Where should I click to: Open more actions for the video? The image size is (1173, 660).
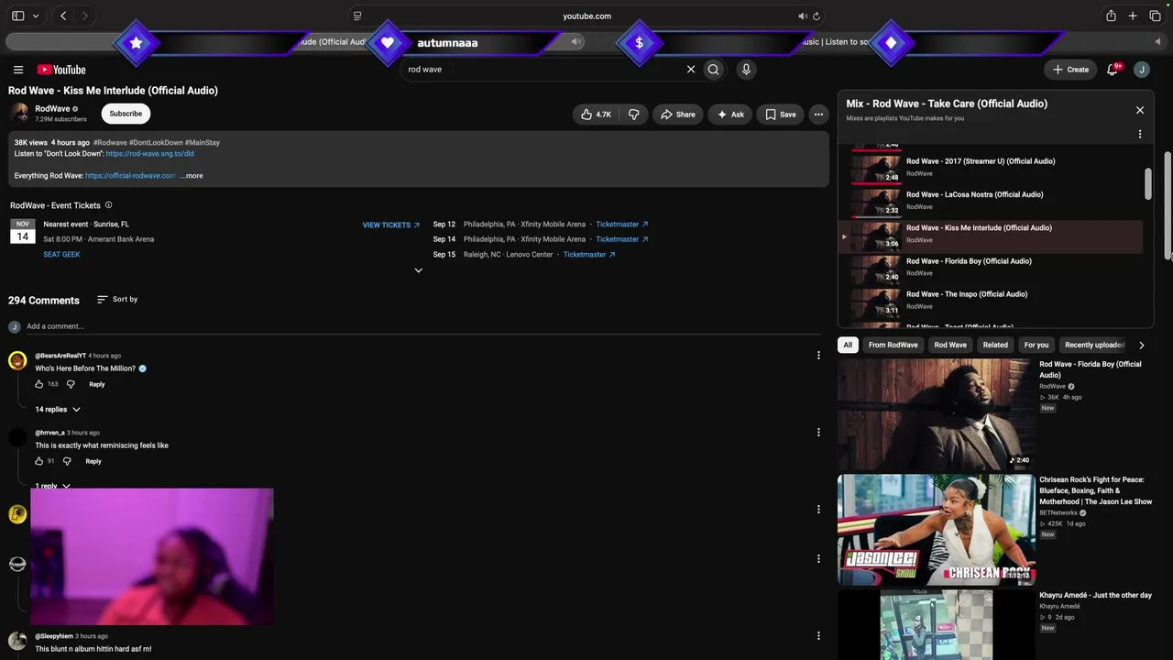[818, 115]
